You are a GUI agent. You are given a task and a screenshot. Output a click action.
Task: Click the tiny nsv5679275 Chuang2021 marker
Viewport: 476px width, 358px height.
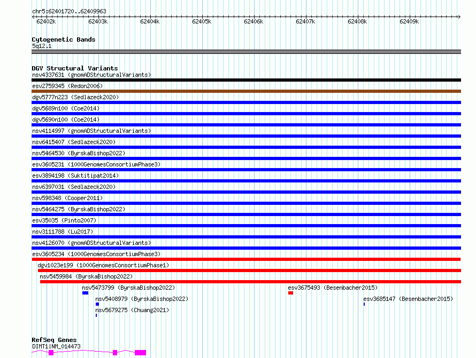click(96, 315)
